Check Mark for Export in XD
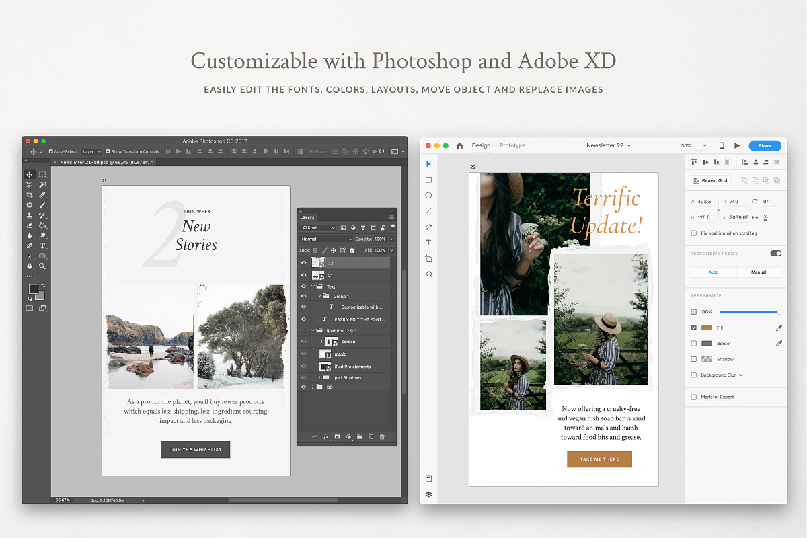 pyautogui.click(x=694, y=397)
